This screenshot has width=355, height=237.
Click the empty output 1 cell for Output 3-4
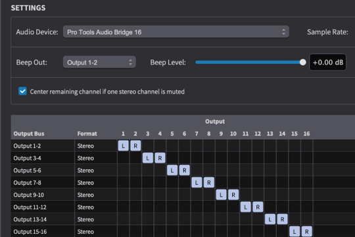[123, 158]
